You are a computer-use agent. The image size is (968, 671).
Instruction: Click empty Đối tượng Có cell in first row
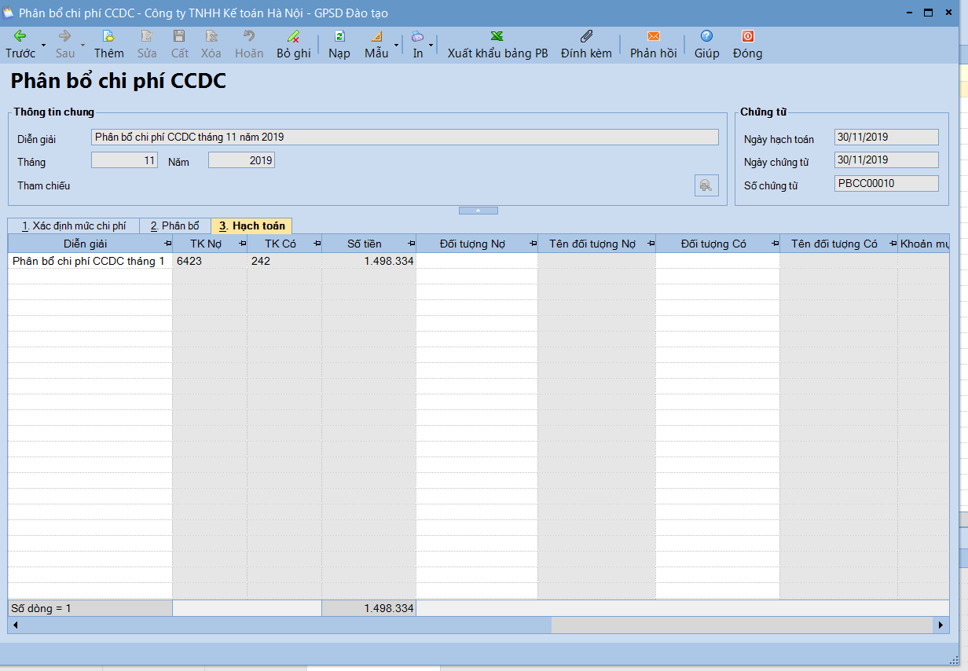pos(718,261)
